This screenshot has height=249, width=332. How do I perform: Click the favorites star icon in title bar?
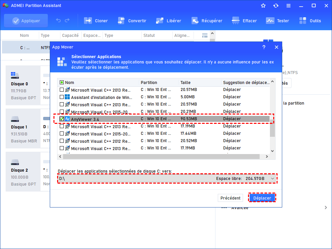pos(263,6)
